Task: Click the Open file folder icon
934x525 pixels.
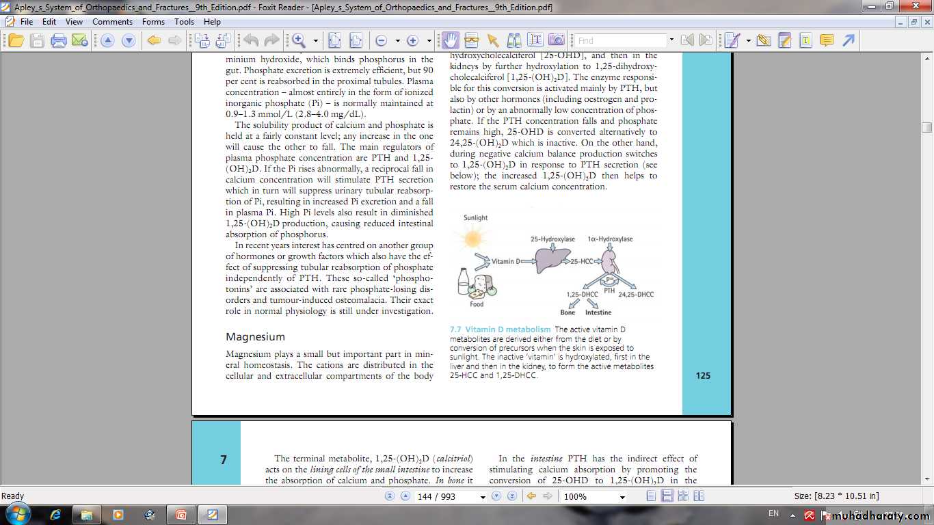Action: point(15,40)
